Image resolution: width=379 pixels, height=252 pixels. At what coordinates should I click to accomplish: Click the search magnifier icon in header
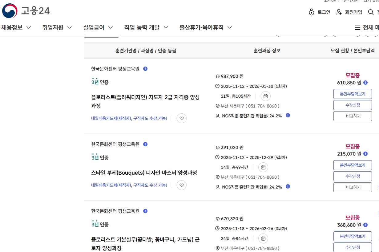pos(371,12)
